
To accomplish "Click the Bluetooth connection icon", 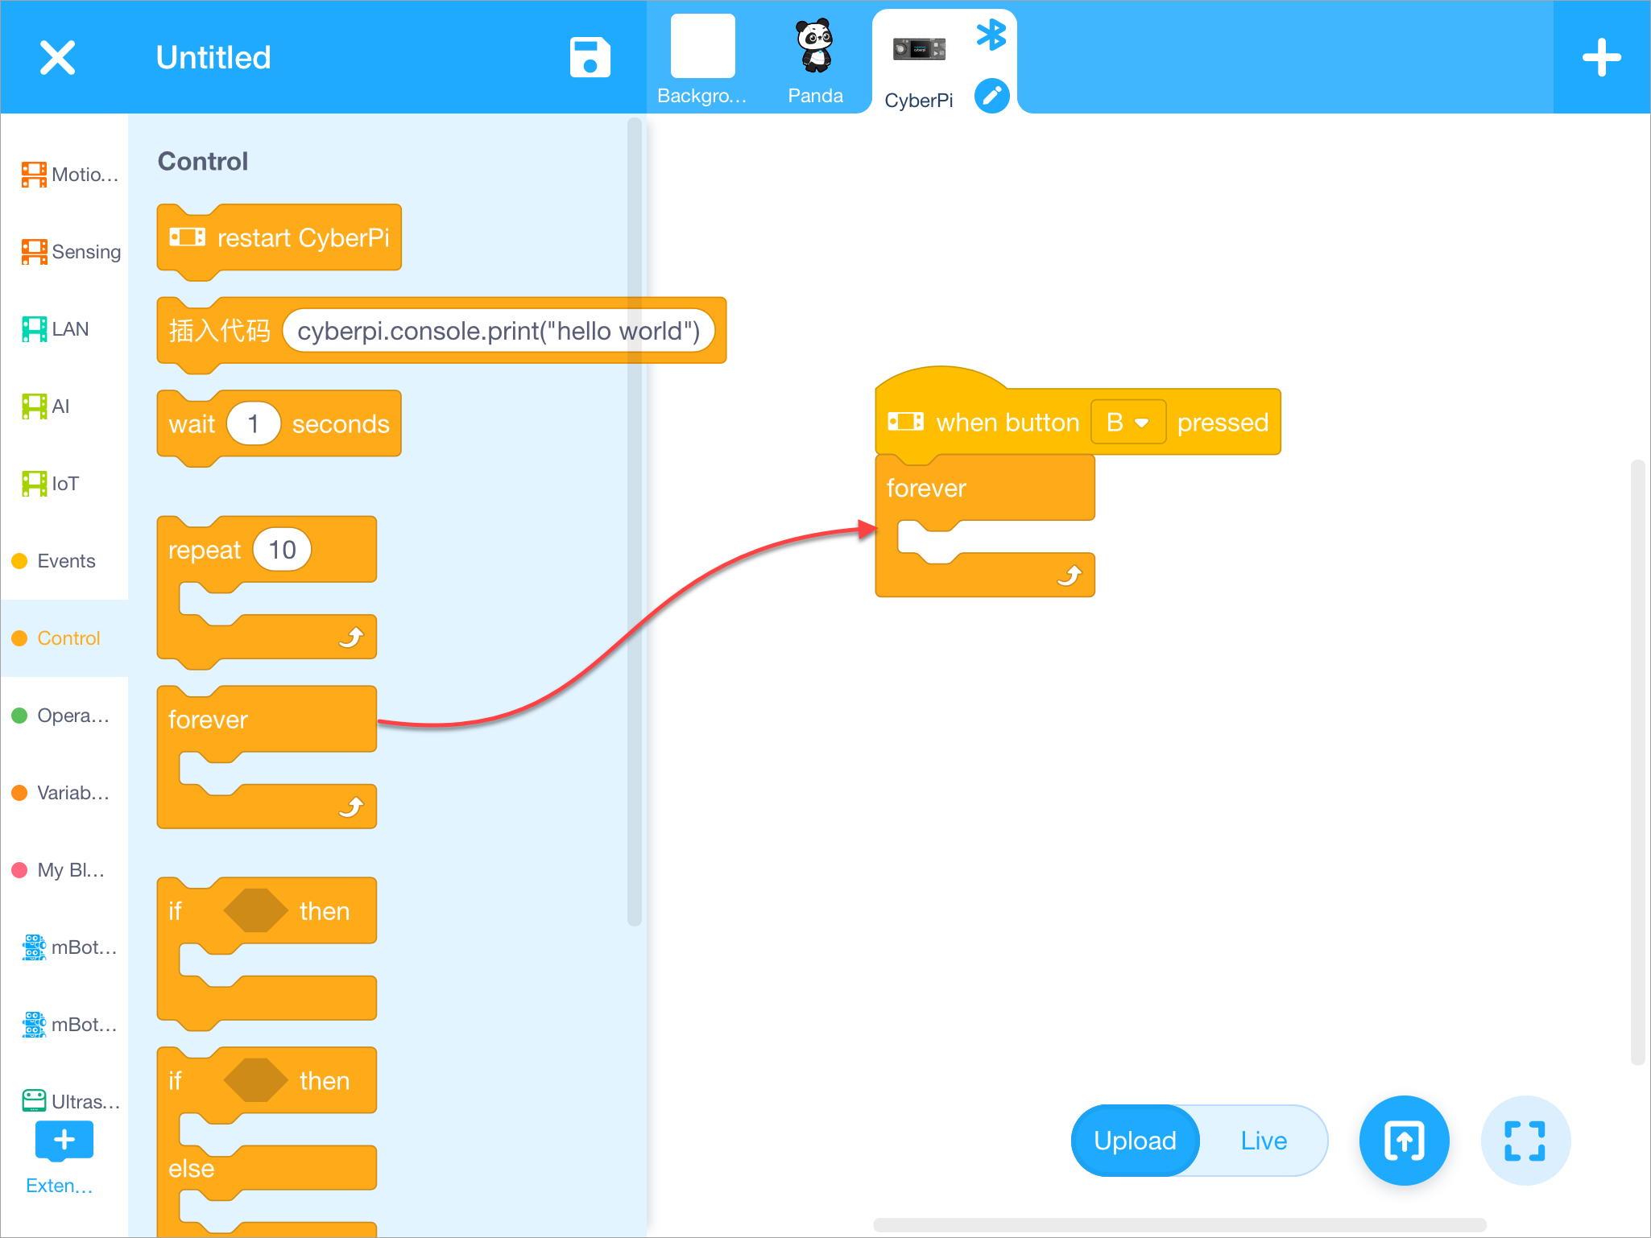I will point(991,35).
